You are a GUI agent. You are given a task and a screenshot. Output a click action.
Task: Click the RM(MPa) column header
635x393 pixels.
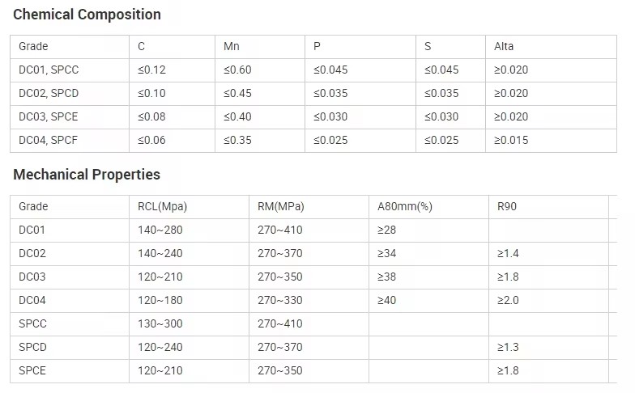pos(281,206)
